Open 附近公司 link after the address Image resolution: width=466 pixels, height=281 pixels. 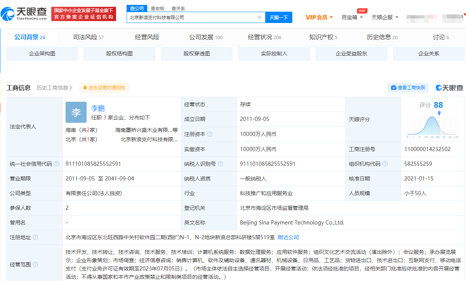(288, 237)
